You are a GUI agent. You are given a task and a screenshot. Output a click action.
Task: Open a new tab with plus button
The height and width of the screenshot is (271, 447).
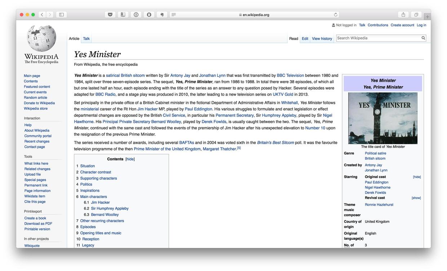pos(427,17)
